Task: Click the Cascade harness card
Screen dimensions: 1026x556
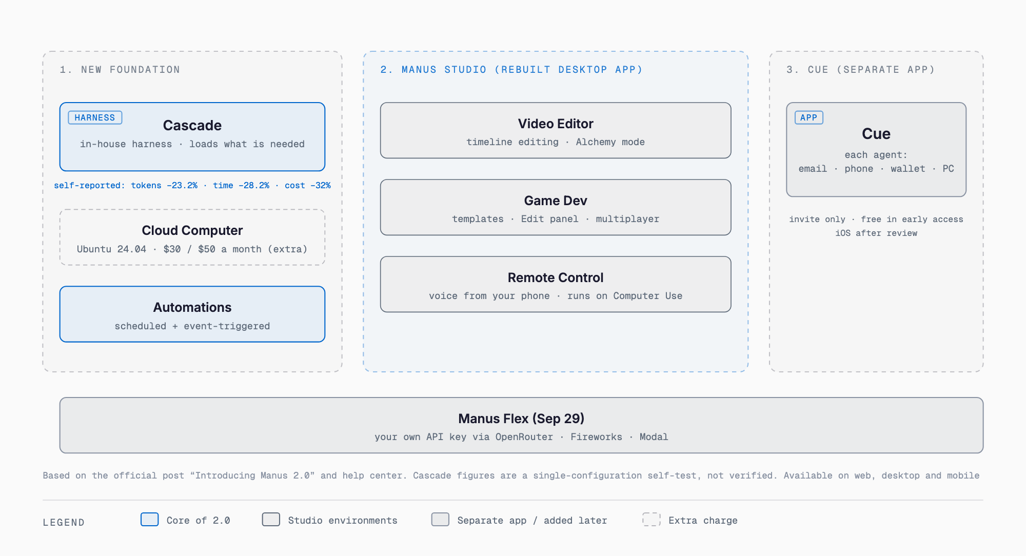Action: [x=192, y=136]
